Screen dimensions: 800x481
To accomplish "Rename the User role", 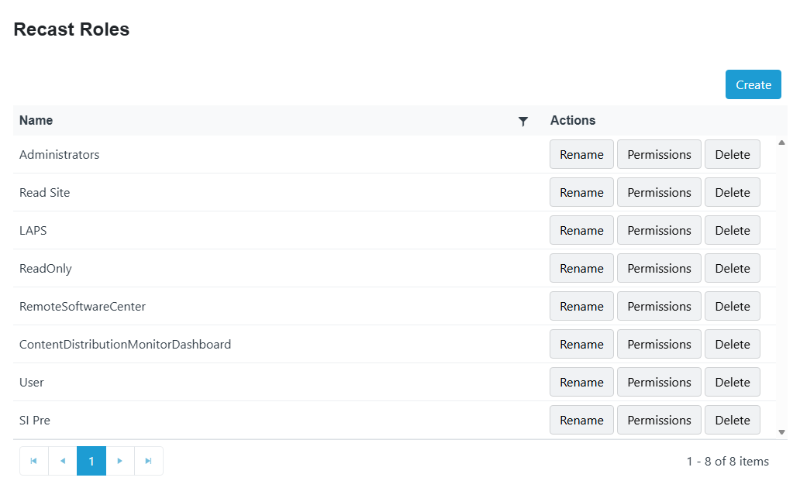I will (581, 382).
